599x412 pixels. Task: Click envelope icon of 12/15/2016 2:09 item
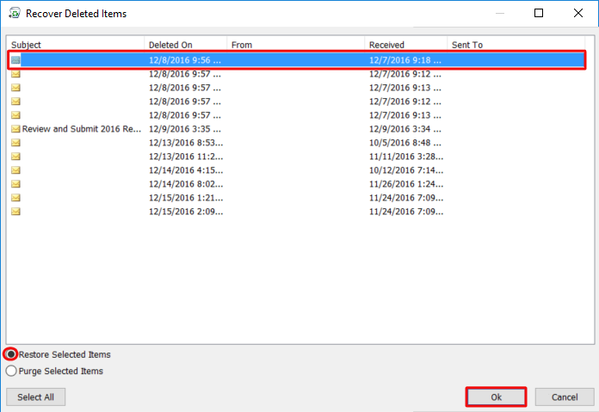[15, 212]
